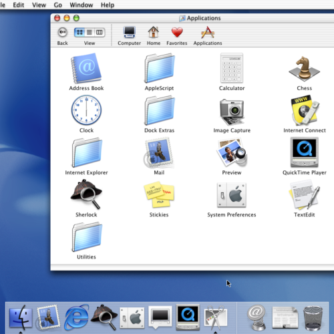Screen dimensions: 334x334
Task: Launch Calculator from the Applications window
Action: 232,68
